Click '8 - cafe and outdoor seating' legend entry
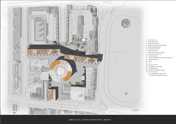Viewport: 176px width, 124px height. click(x=155, y=52)
